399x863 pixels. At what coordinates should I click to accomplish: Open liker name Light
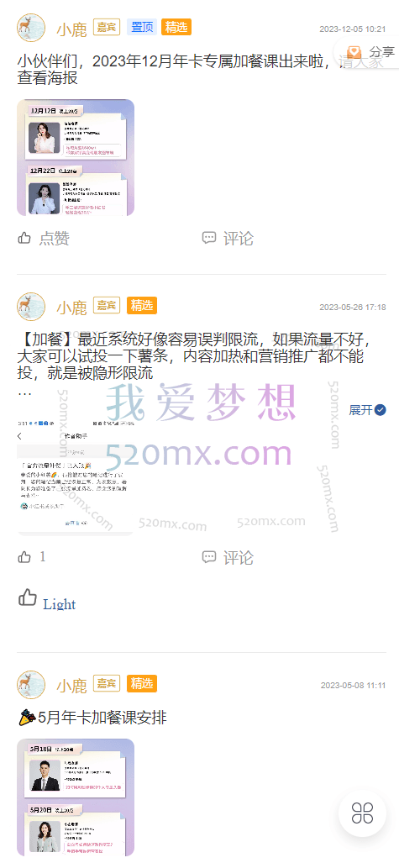(x=60, y=604)
